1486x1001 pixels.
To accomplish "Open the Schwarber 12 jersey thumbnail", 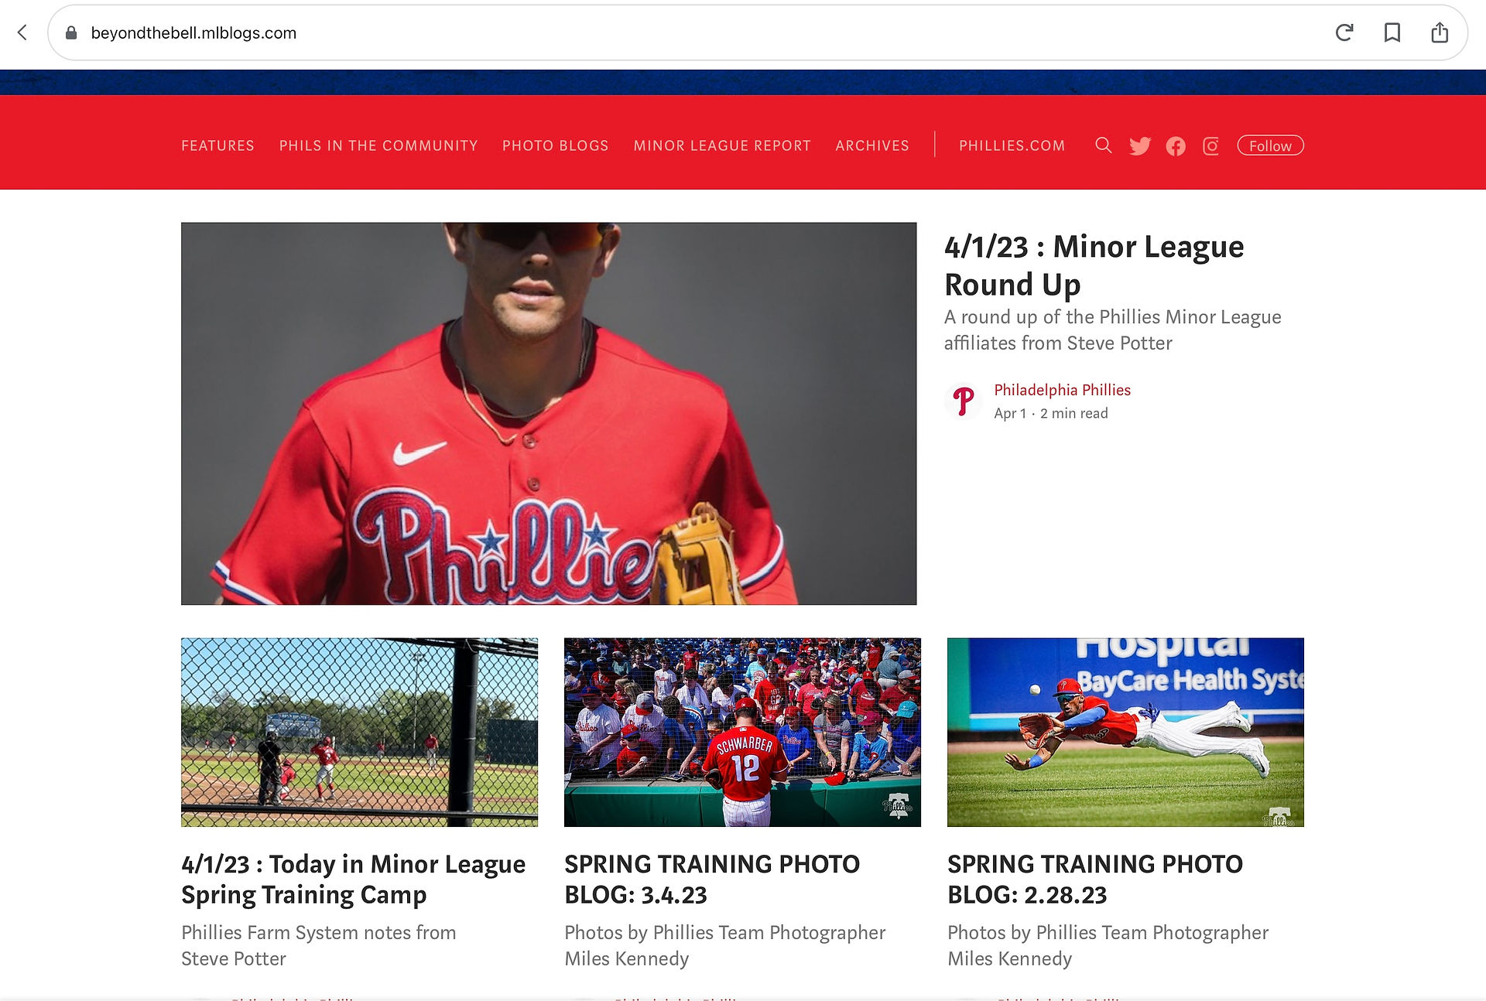I will point(742,733).
